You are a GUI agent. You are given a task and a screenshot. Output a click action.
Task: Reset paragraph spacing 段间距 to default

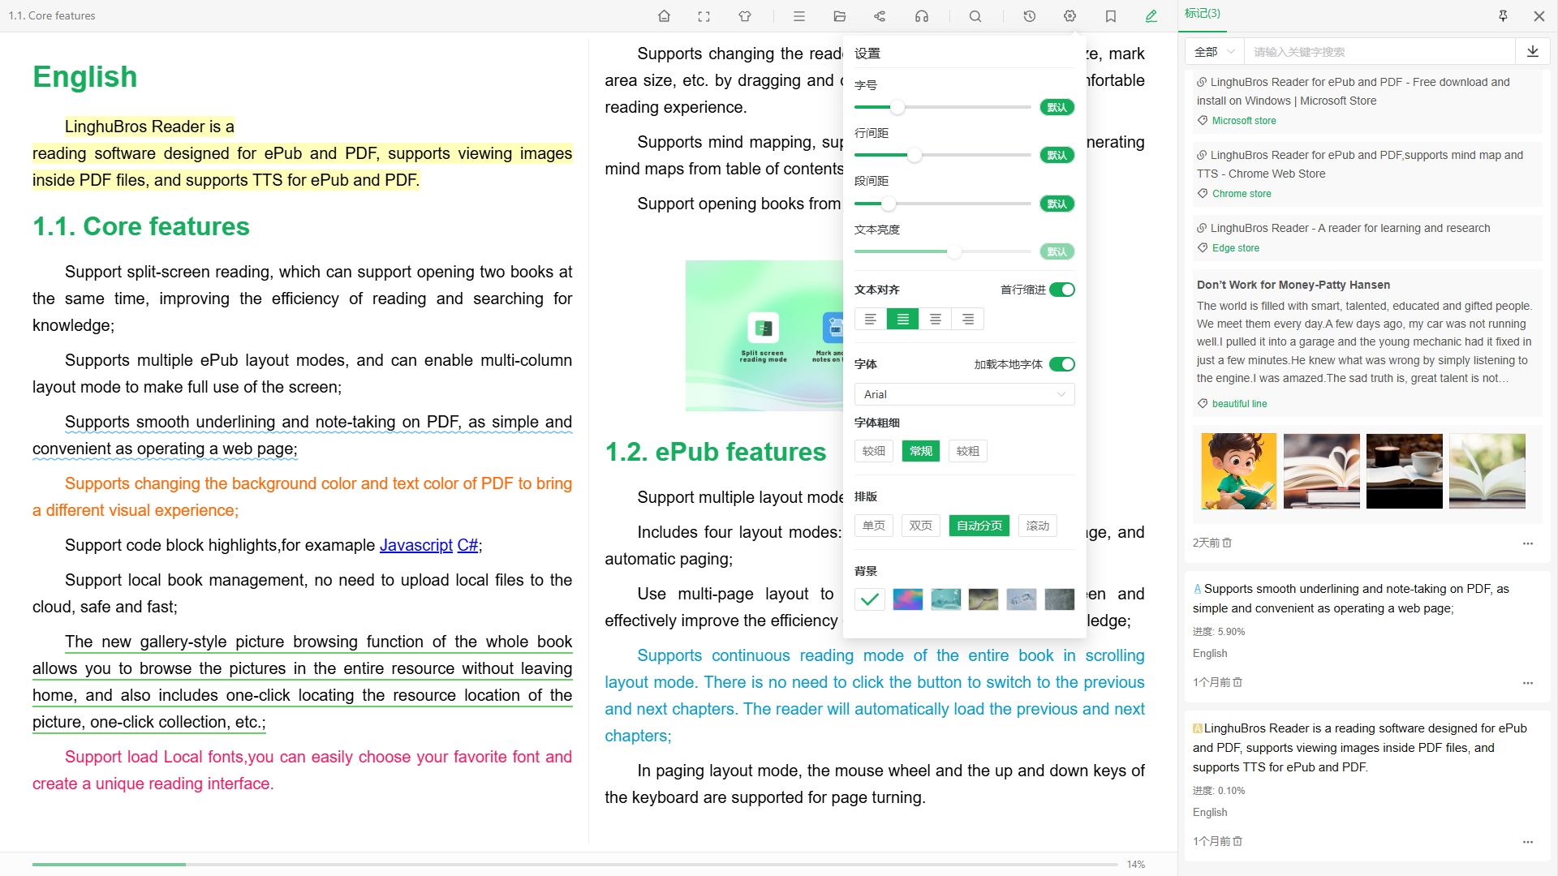1057,204
